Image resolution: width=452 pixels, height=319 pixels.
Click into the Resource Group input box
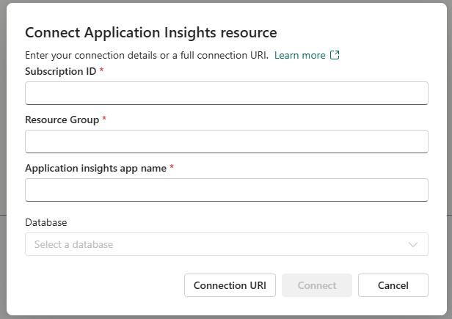coord(226,142)
